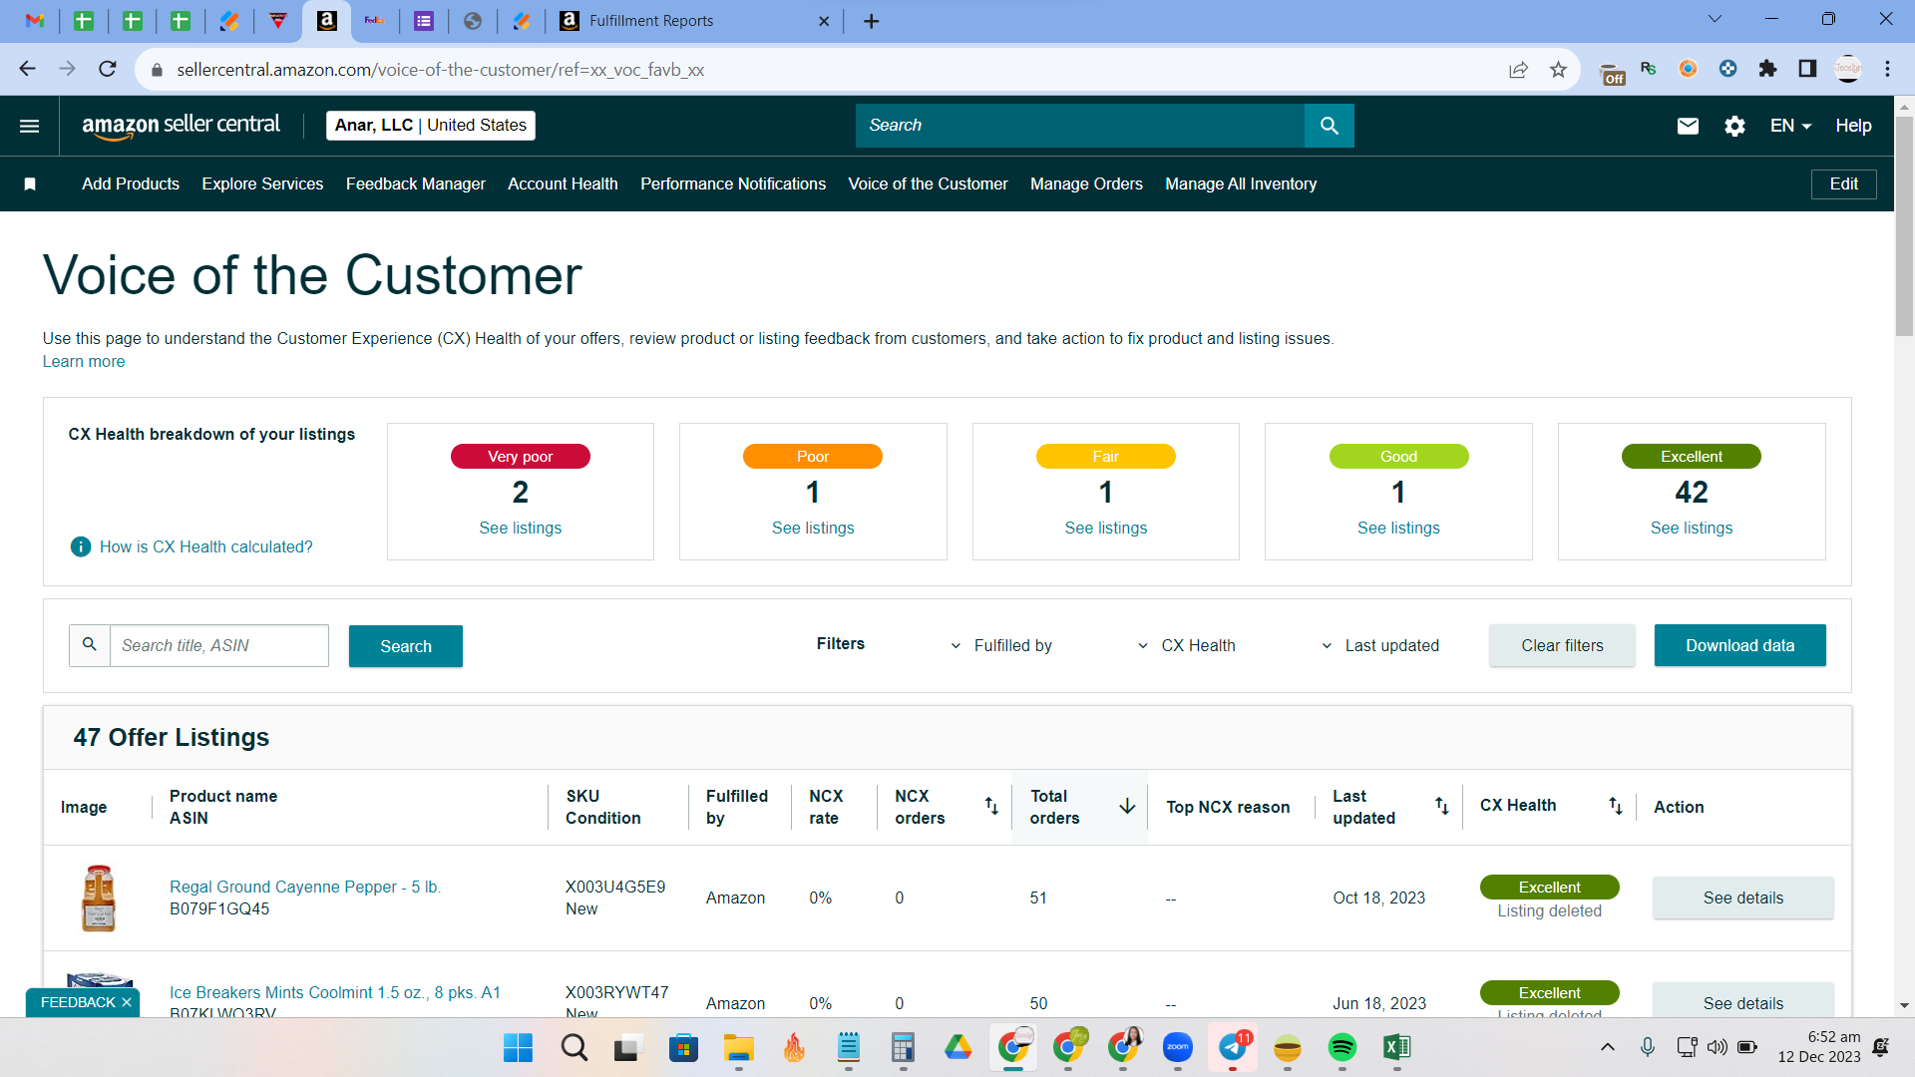Close the Fulfillment Reports tab
Viewport: 1915px width, 1077px height.
[824, 21]
